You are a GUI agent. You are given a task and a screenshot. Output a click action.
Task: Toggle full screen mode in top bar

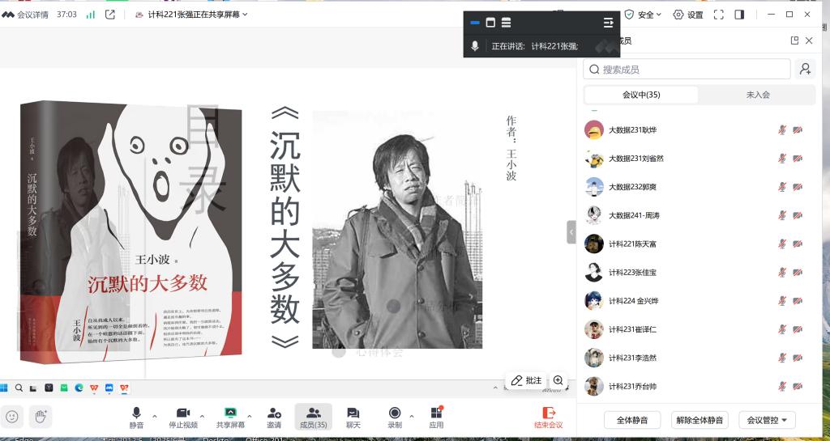point(718,15)
